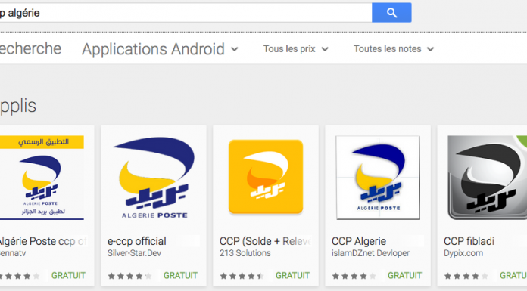Click into the search text field
This screenshot has height=291, width=527.
186,13
